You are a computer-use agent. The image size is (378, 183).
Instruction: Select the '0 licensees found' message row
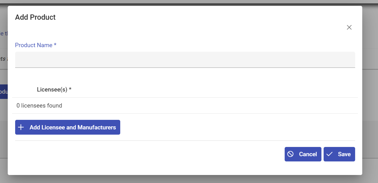click(39, 106)
